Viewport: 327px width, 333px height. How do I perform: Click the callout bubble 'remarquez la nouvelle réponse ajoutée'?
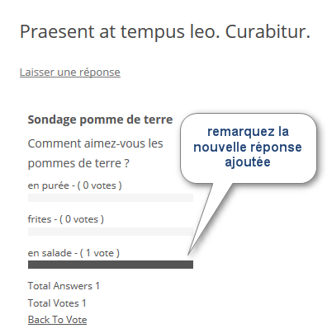(249, 148)
